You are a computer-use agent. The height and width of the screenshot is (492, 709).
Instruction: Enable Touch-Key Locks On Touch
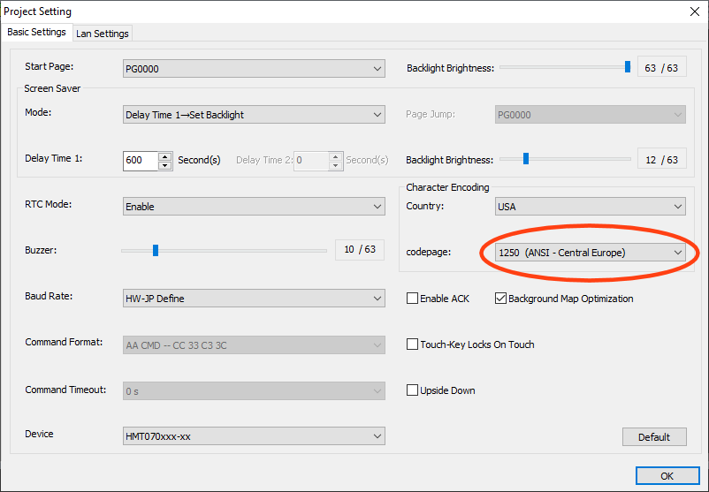tap(412, 344)
